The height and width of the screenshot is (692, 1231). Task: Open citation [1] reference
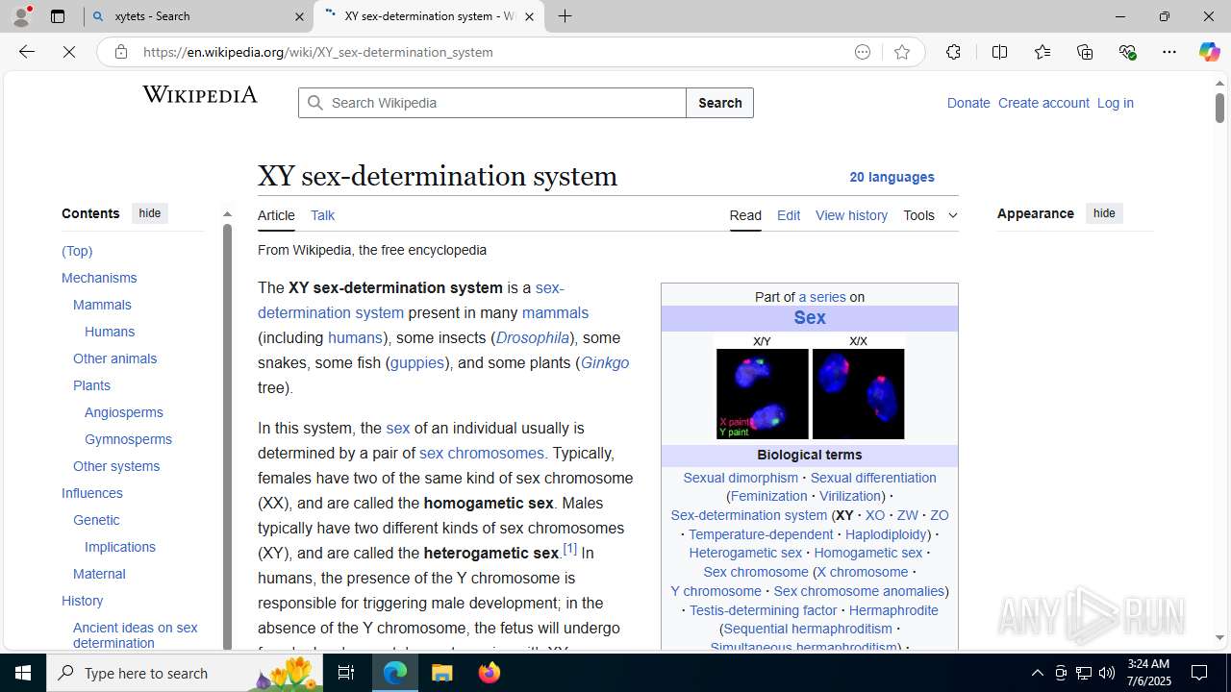pos(569,549)
